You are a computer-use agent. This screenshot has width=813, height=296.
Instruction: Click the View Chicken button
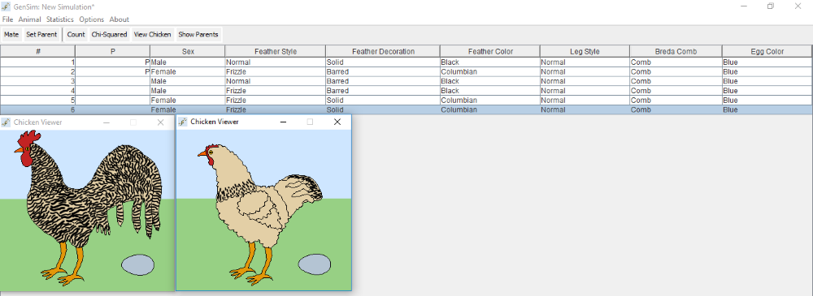[153, 35]
